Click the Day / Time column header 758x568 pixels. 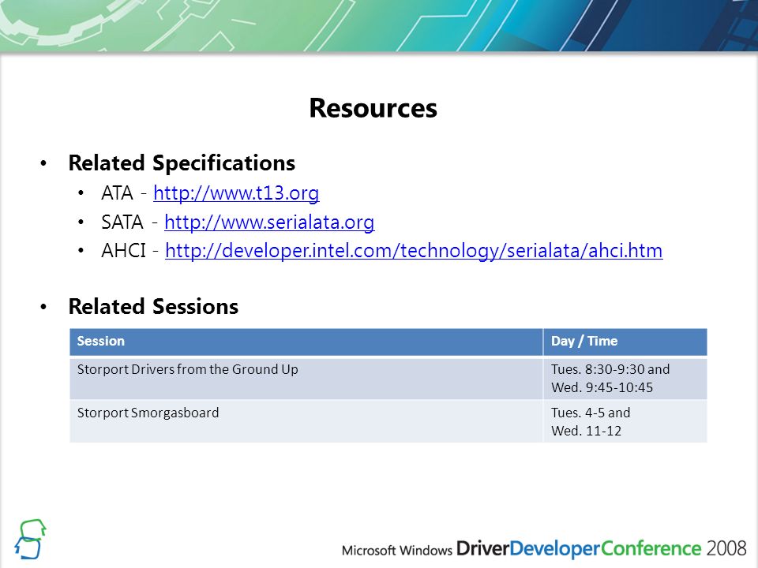625,342
